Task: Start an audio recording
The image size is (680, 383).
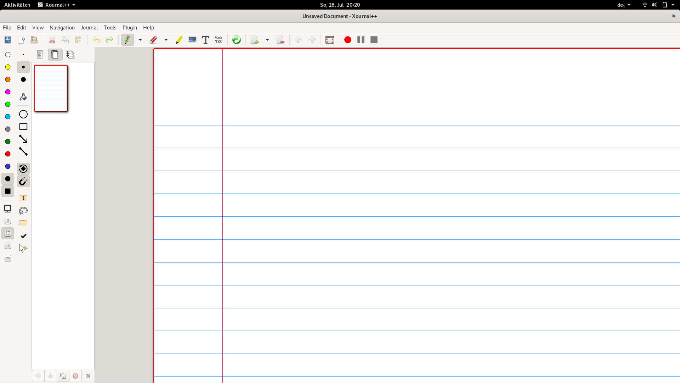Action: coord(347,40)
